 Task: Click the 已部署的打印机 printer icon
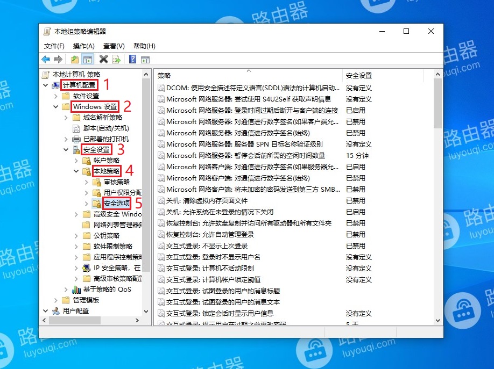[x=76, y=139]
